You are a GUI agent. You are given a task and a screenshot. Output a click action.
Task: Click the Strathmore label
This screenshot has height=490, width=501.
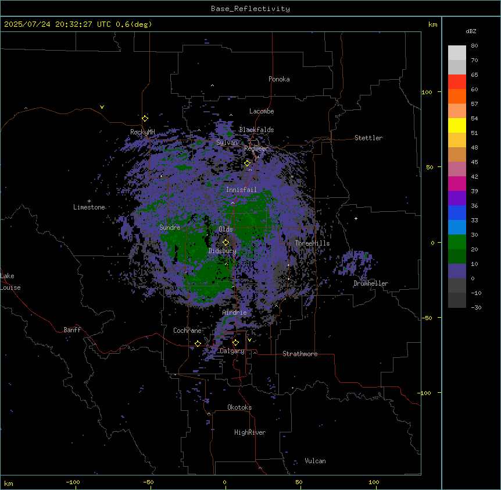coord(300,354)
